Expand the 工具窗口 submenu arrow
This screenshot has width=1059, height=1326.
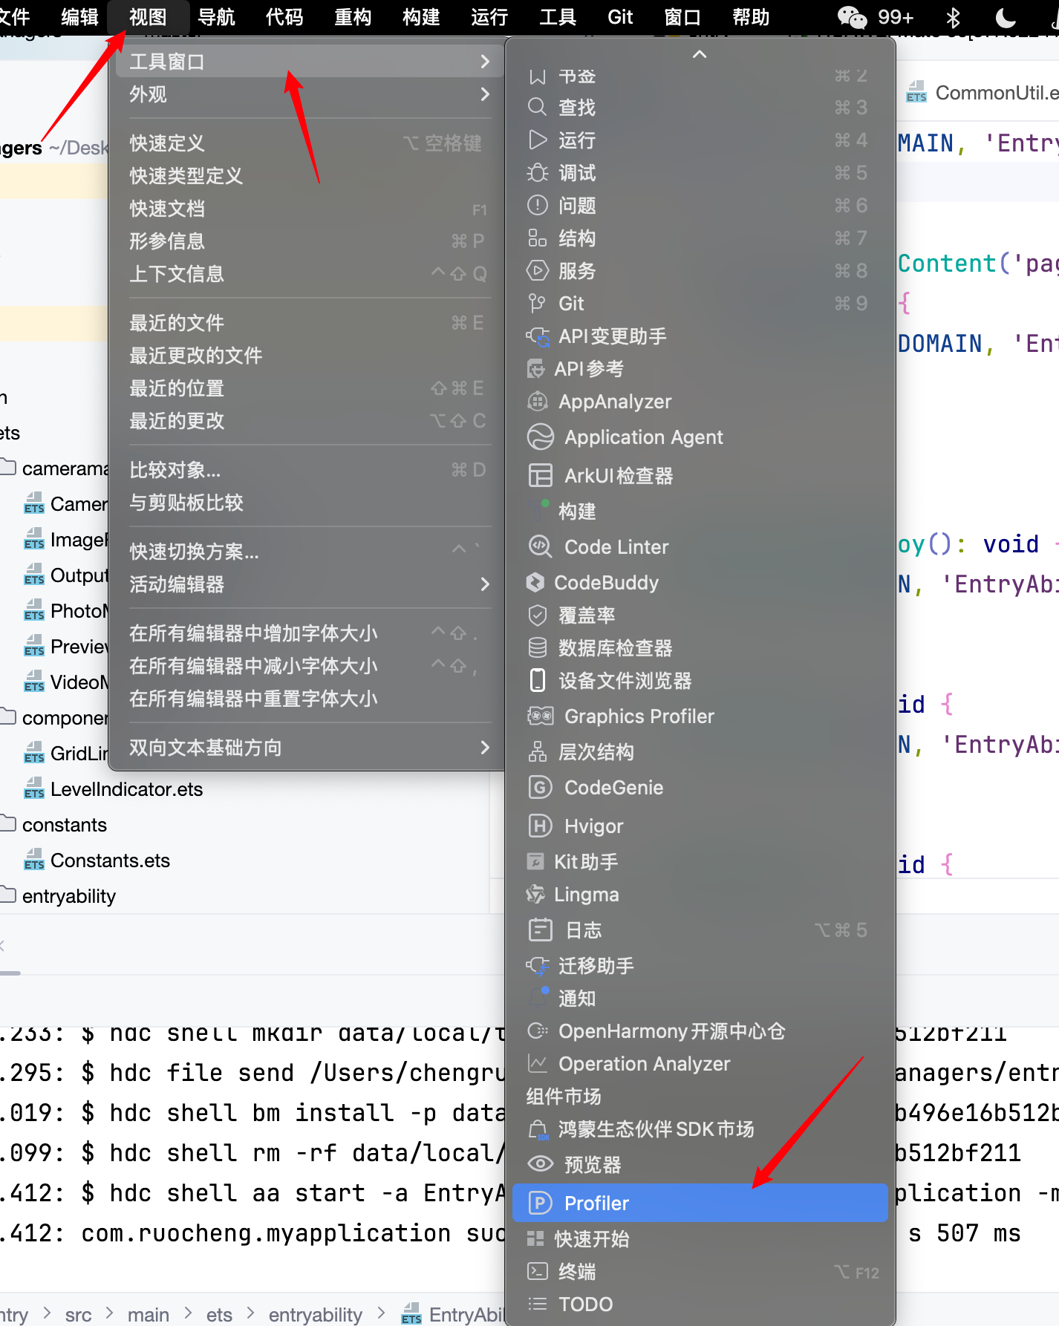tap(485, 62)
